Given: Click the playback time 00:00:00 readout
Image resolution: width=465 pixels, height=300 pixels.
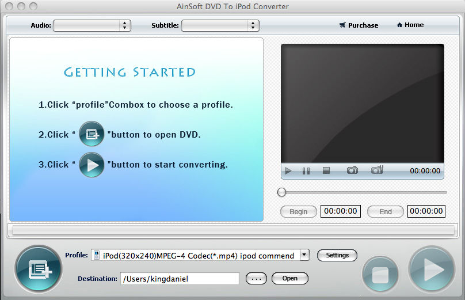Looking at the screenshot, I should click(x=425, y=170).
